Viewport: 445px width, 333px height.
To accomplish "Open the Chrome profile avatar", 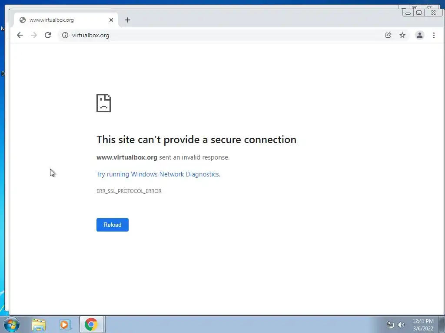I will coord(419,35).
